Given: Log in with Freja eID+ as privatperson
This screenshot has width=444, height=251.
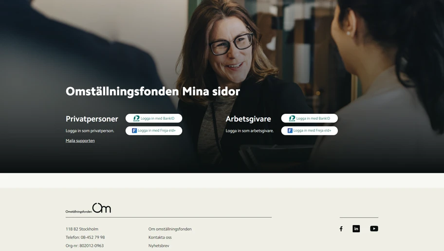Looking at the screenshot, I should coord(154,130).
